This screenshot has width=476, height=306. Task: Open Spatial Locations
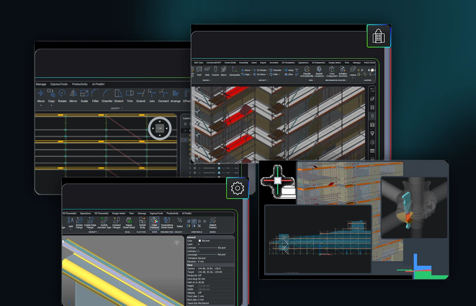pos(319,72)
